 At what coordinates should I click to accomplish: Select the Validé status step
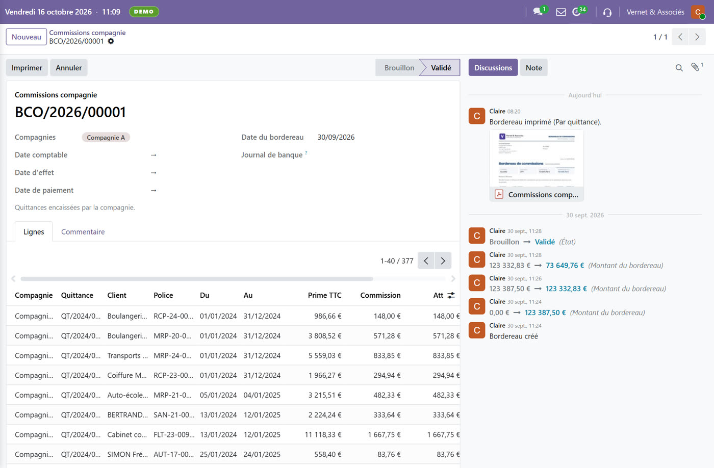(441, 68)
